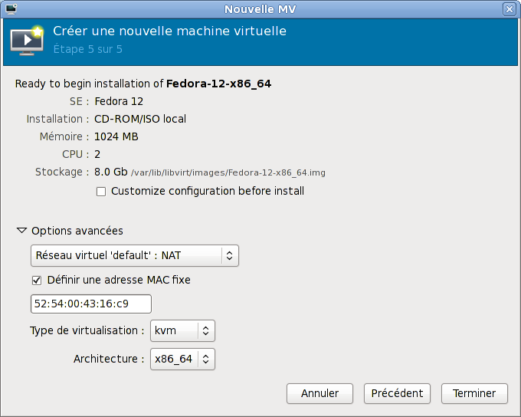Enable Customize configuration before install checkbox

(x=101, y=192)
